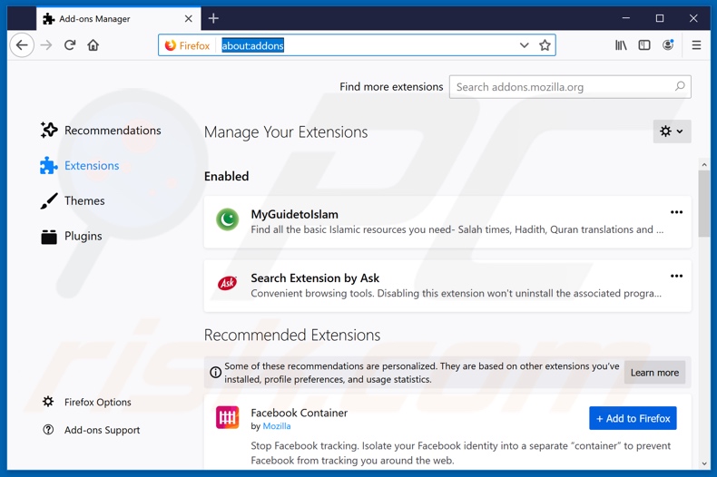The height and width of the screenshot is (477, 717).
Task: Open the Firefox hamburger menu
Action: pos(696,45)
